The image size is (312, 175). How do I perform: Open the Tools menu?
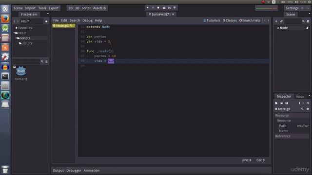pyautogui.click(x=42, y=8)
